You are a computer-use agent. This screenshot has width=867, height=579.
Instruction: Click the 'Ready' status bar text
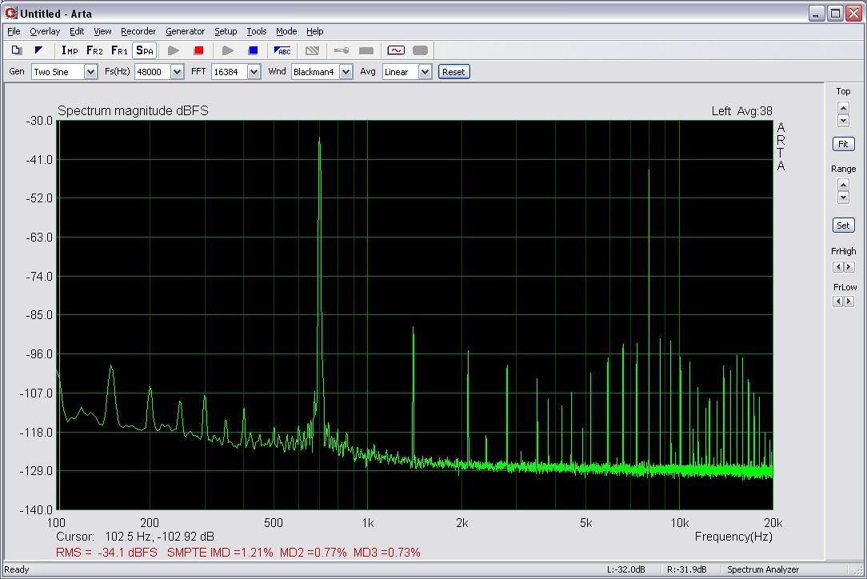[x=17, y=569]
